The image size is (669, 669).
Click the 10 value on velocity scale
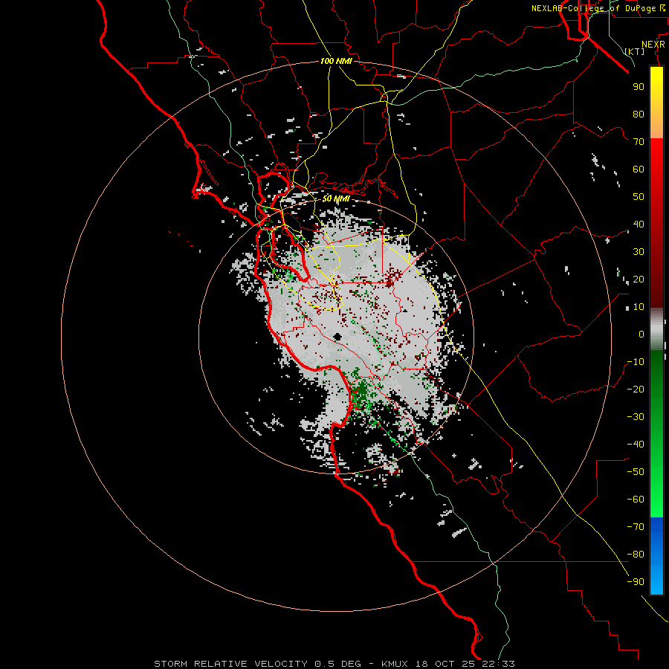pyautogui.click(x=639, y=307)
